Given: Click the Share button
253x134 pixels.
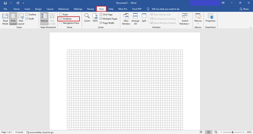Looking at the screenshot, I should [x=244, y=9].
